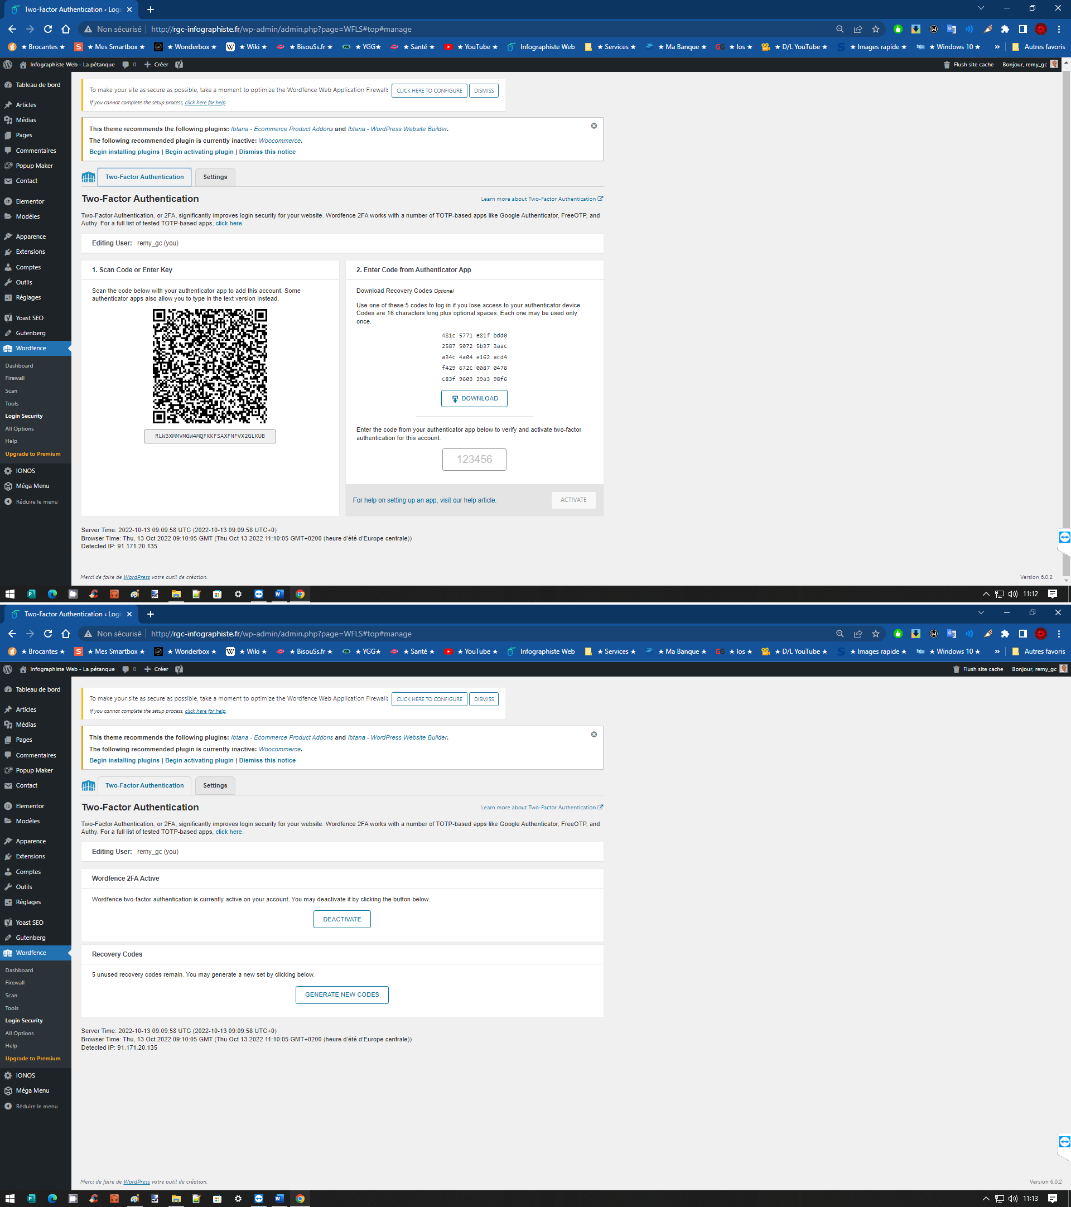Expand bookmarks overflow chevron in top browser
1071x1207 pixels.
point(997,47)
